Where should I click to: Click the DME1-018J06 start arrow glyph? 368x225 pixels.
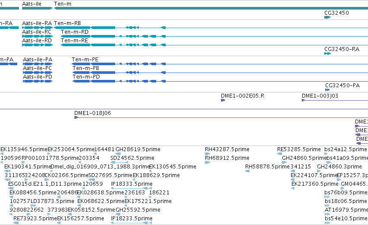tap(76, 117)
